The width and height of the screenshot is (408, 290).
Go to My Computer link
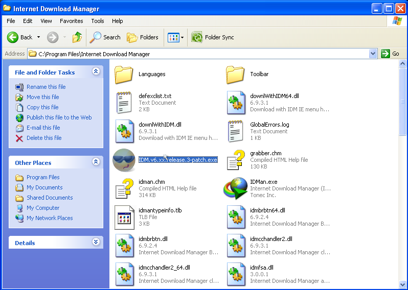43,208
